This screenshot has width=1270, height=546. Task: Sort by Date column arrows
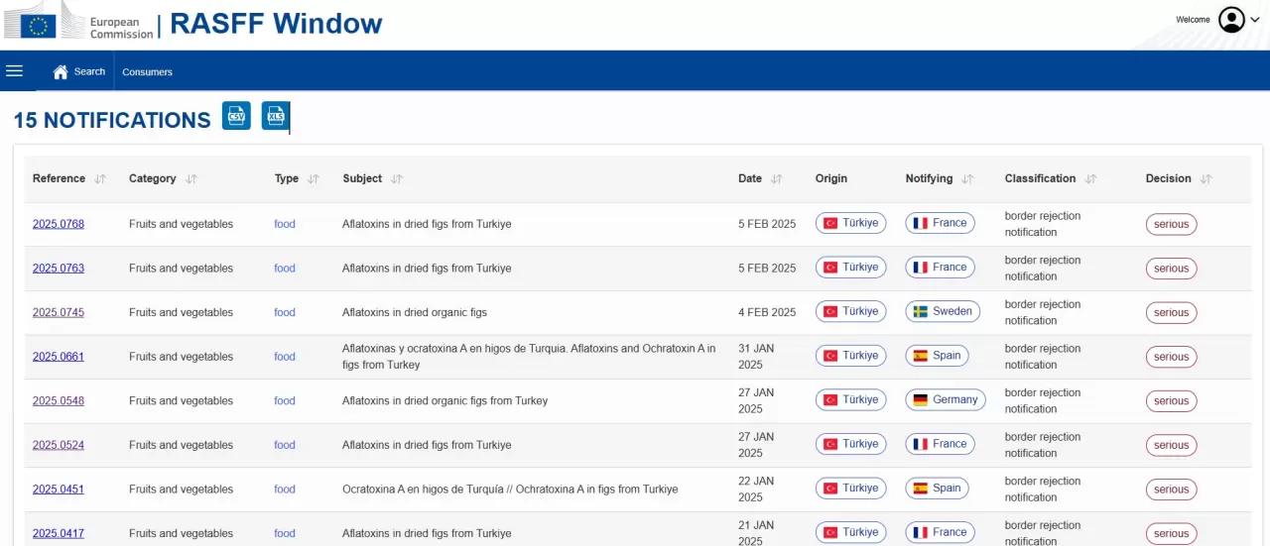(x=777, y=179)
